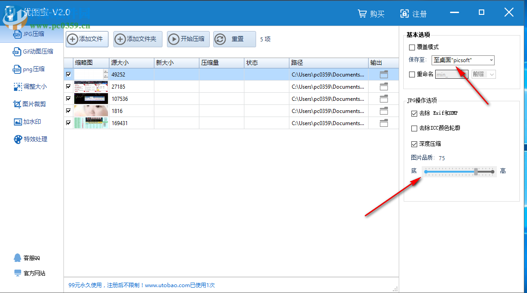The width and height of the screenshot is (527, 293).
Task: Enable the 重命名 rename checkbox
Action: tap(412, 75)
